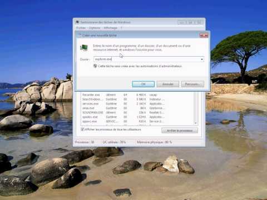Viewport: 267px width, 200px height.
Task: Maximize the Task Manager window
Action: [190, 22]
